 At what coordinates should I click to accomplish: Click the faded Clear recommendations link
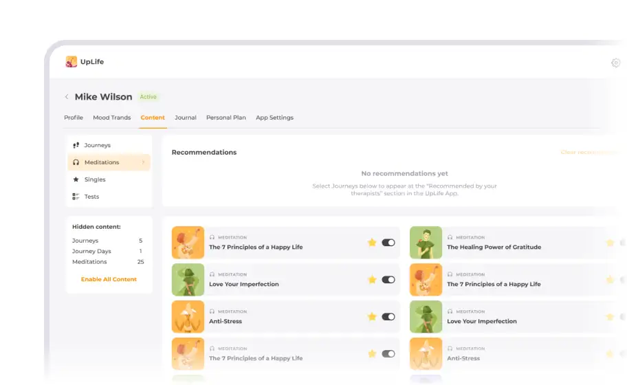(588, 153)
